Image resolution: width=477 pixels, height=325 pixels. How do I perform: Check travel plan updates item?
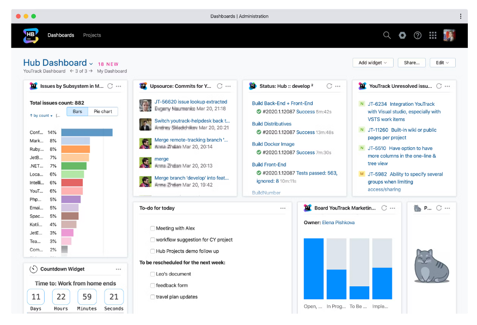152,297
